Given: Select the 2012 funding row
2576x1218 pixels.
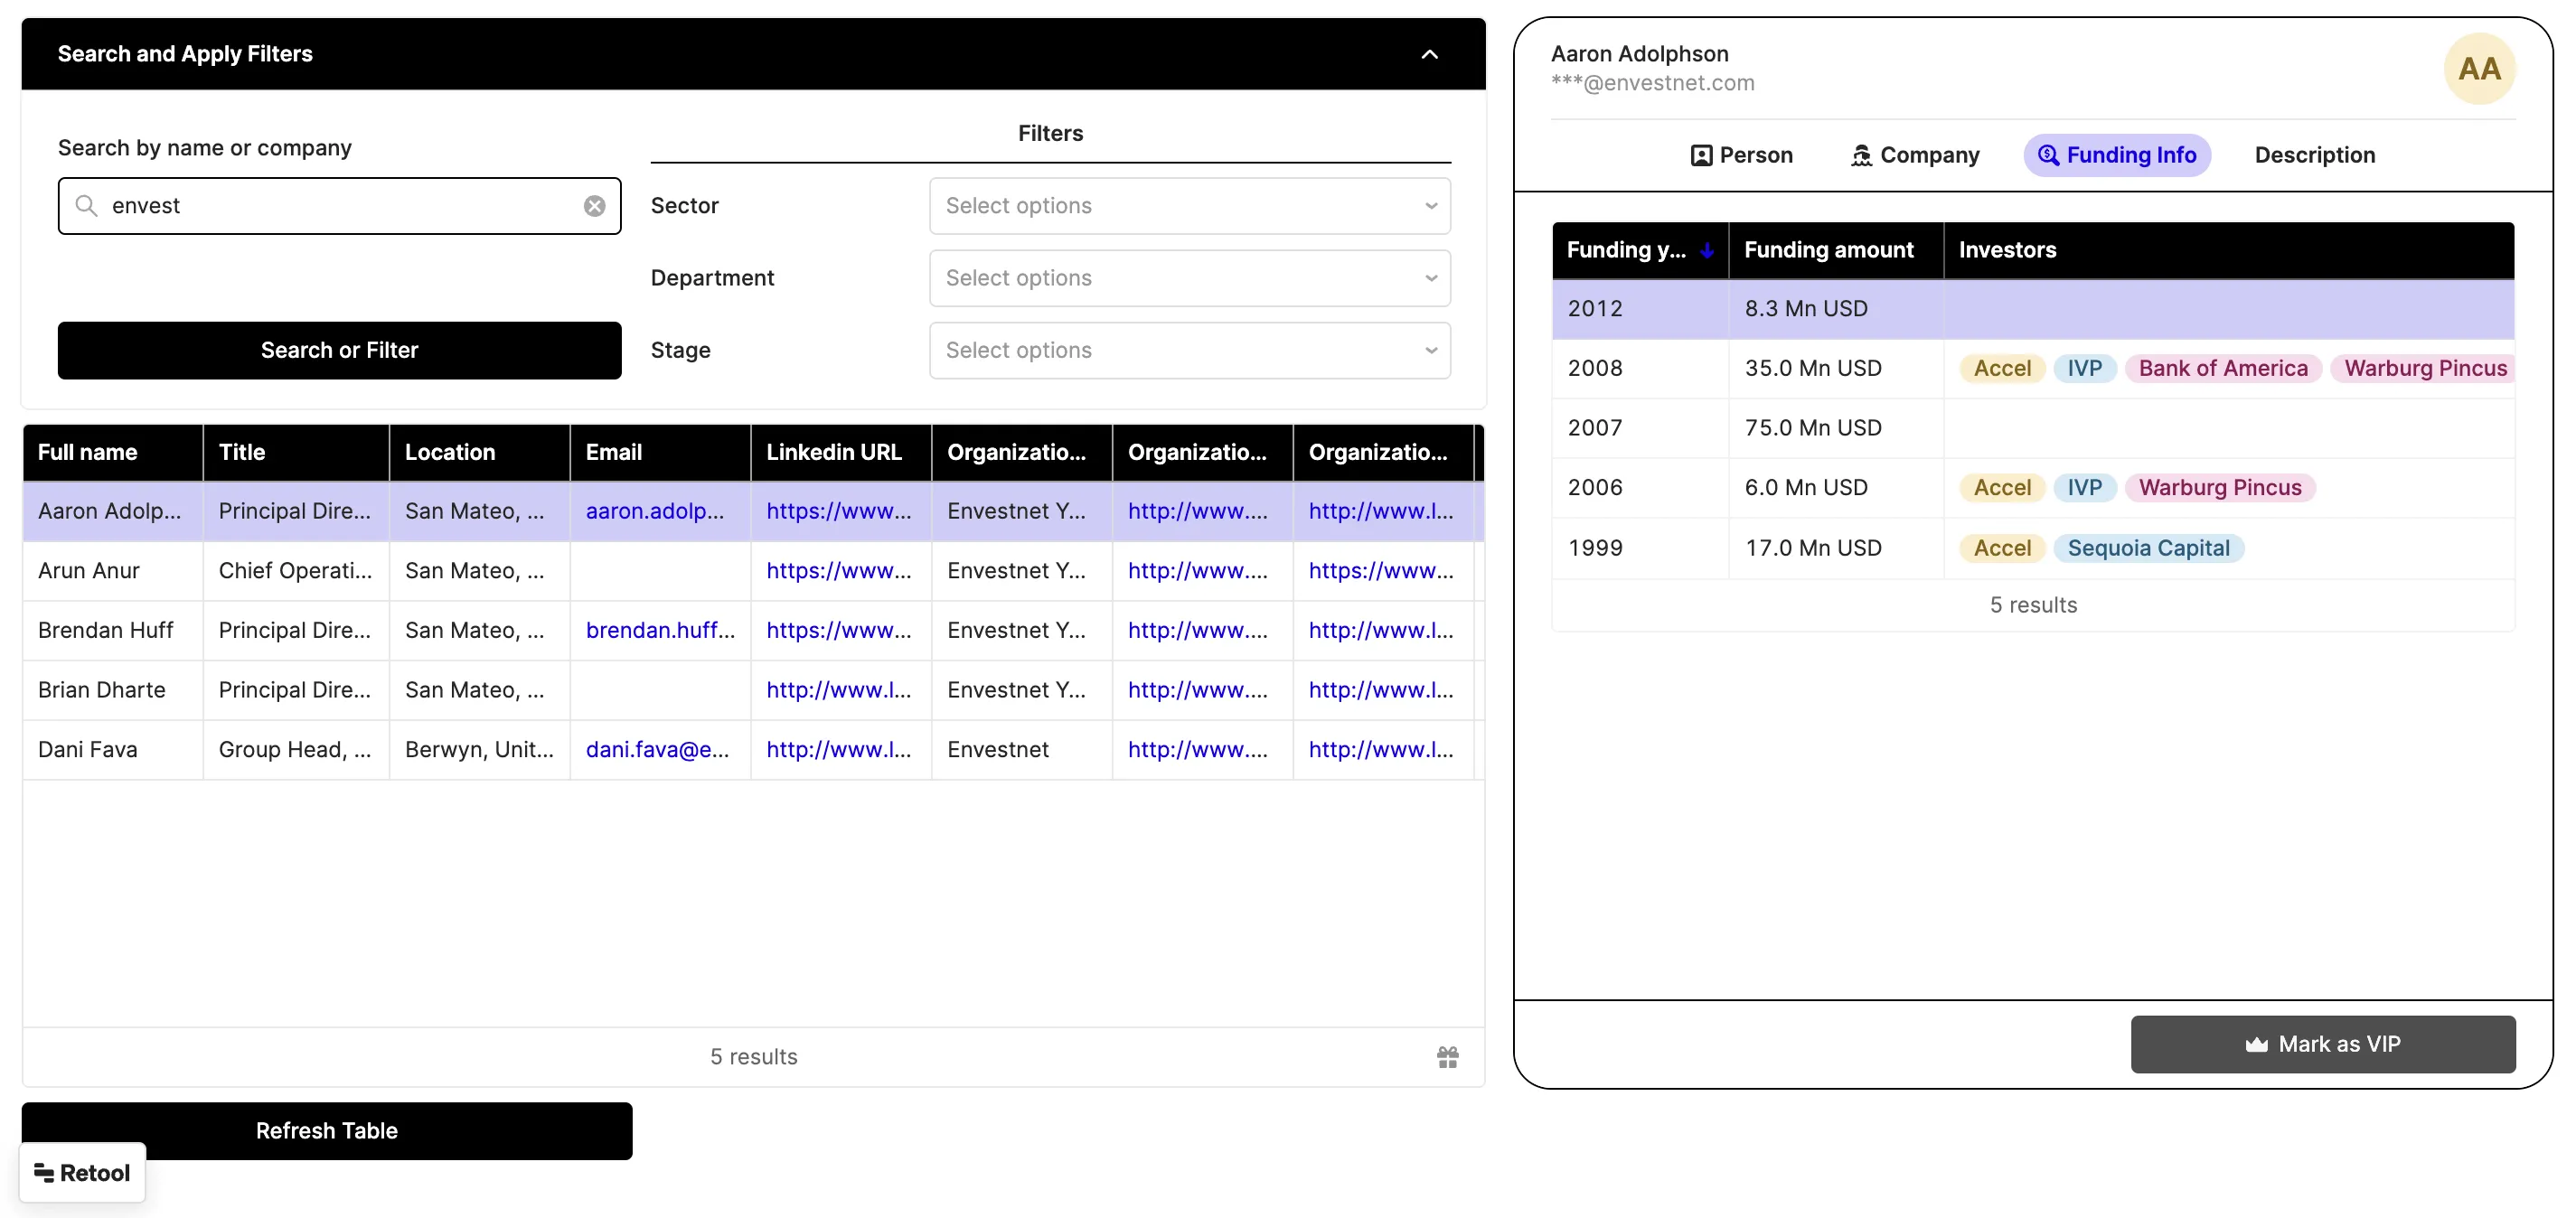Looking at the screenshot, I should (x=2032, y=309).
